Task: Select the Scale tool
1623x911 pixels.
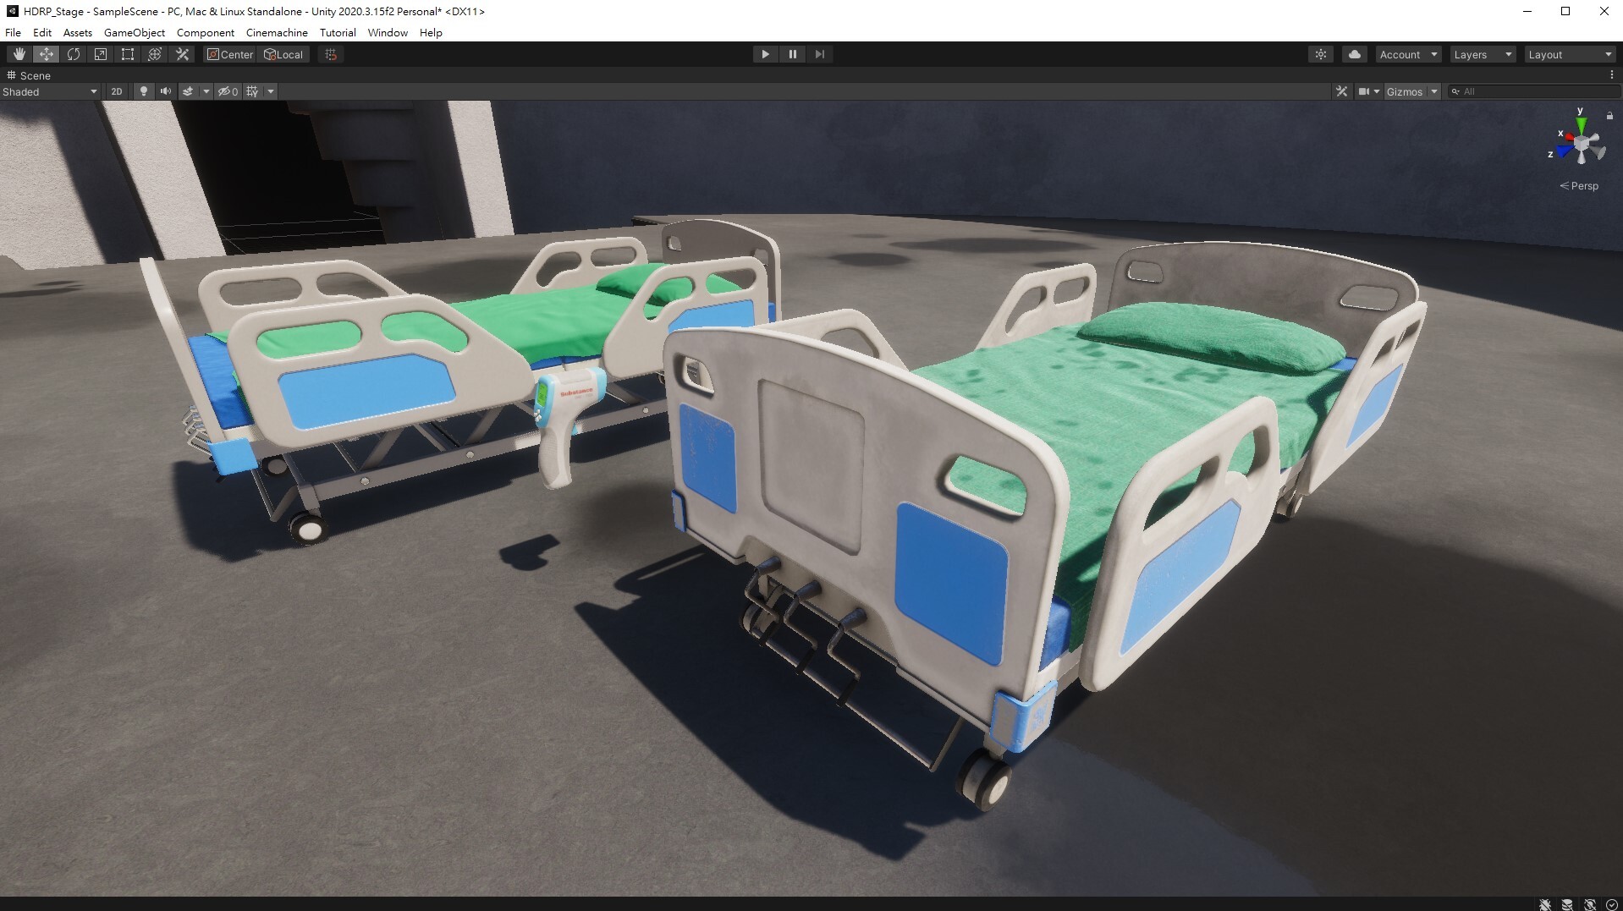Action: click(x=101, y=53)
